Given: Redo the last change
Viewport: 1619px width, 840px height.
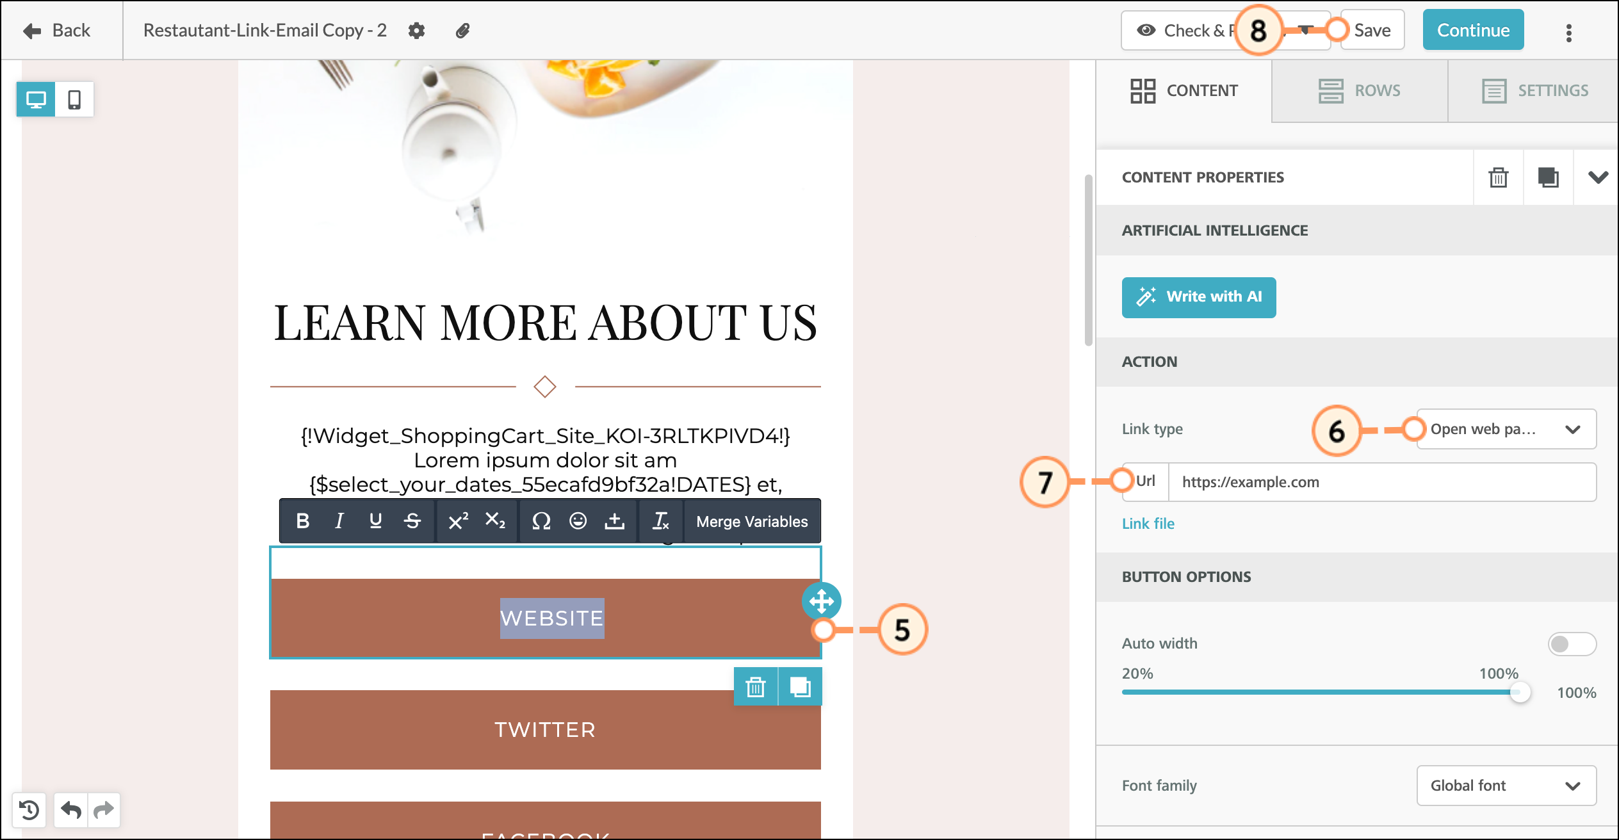Looking at the screenshot, I should coord(104,811).
